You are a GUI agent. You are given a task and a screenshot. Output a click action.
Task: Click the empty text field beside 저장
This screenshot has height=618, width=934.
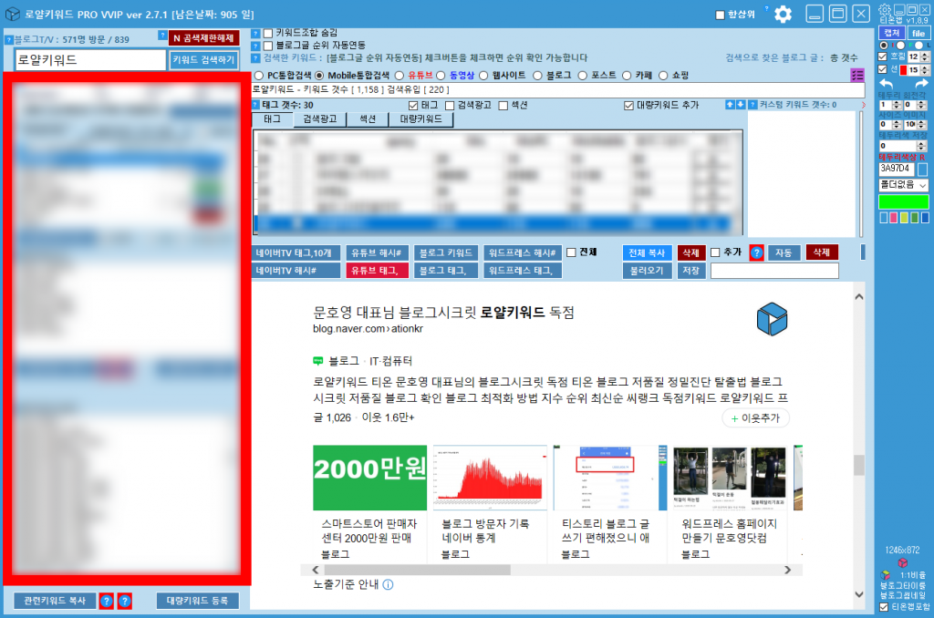tap(774, 271)
